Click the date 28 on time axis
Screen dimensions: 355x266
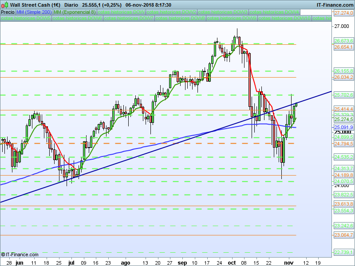(x=9, y=263)
